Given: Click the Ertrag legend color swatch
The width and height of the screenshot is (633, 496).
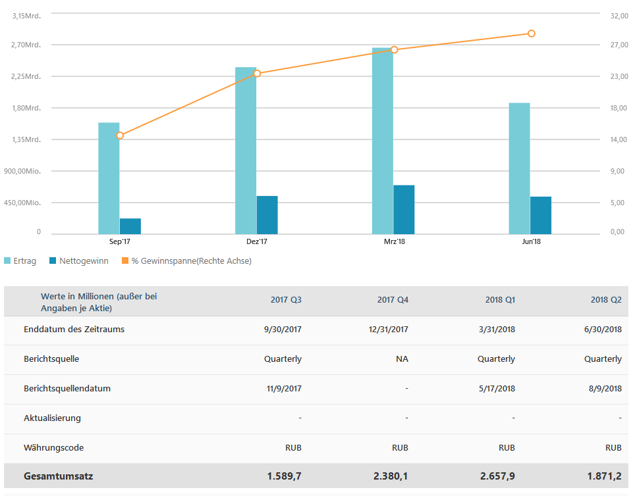Looking at the screenshot, I should pyautogui.click(x=7, y=260).
